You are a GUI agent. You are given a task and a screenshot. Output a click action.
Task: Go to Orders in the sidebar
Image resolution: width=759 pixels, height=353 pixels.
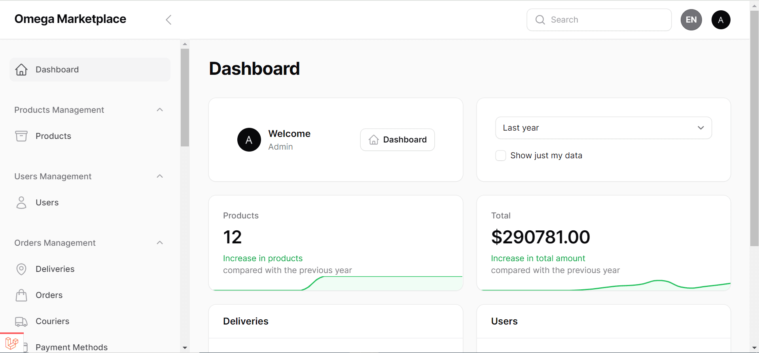(90, 295)
